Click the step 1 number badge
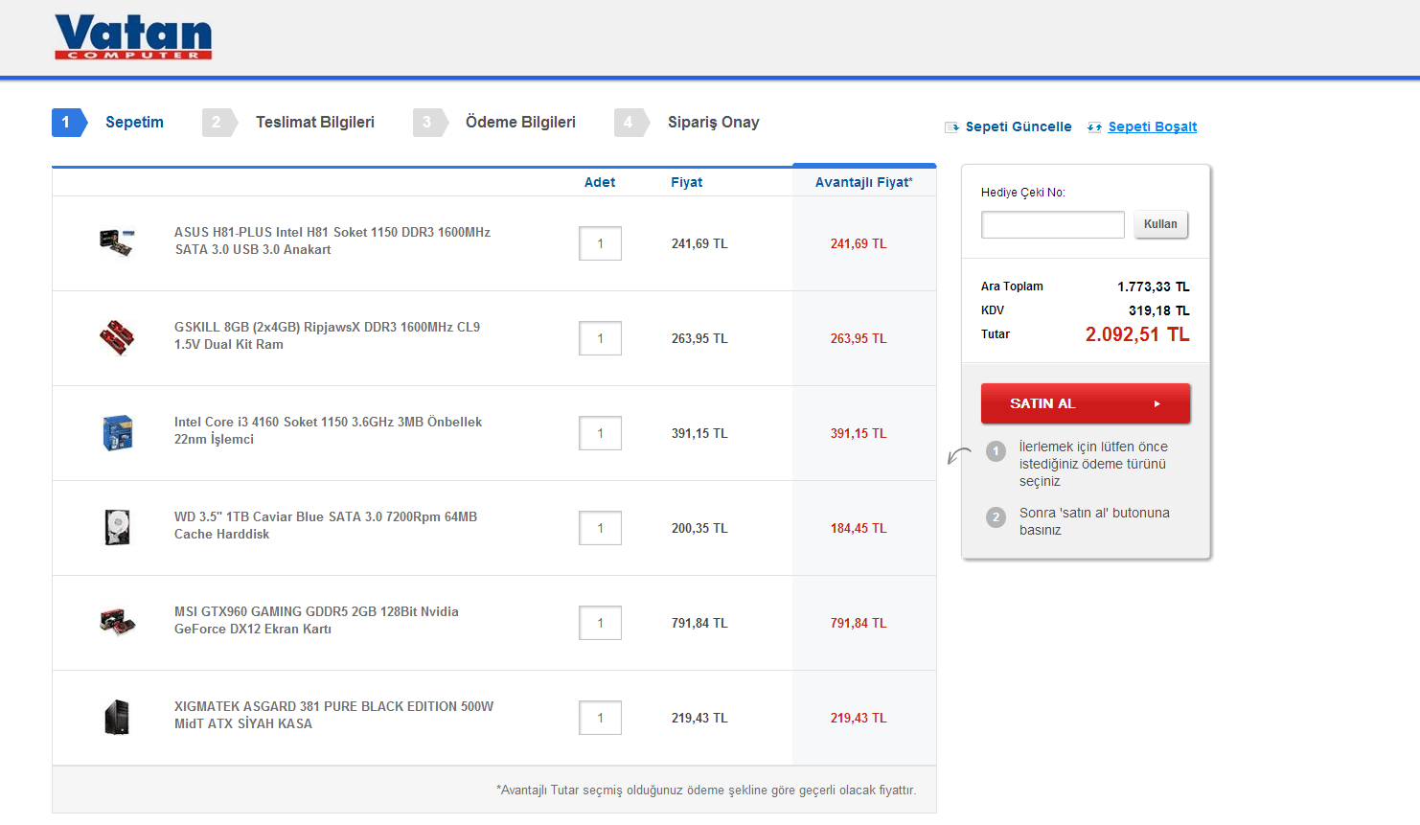The image size is (1420, 825). coord(67,123)
